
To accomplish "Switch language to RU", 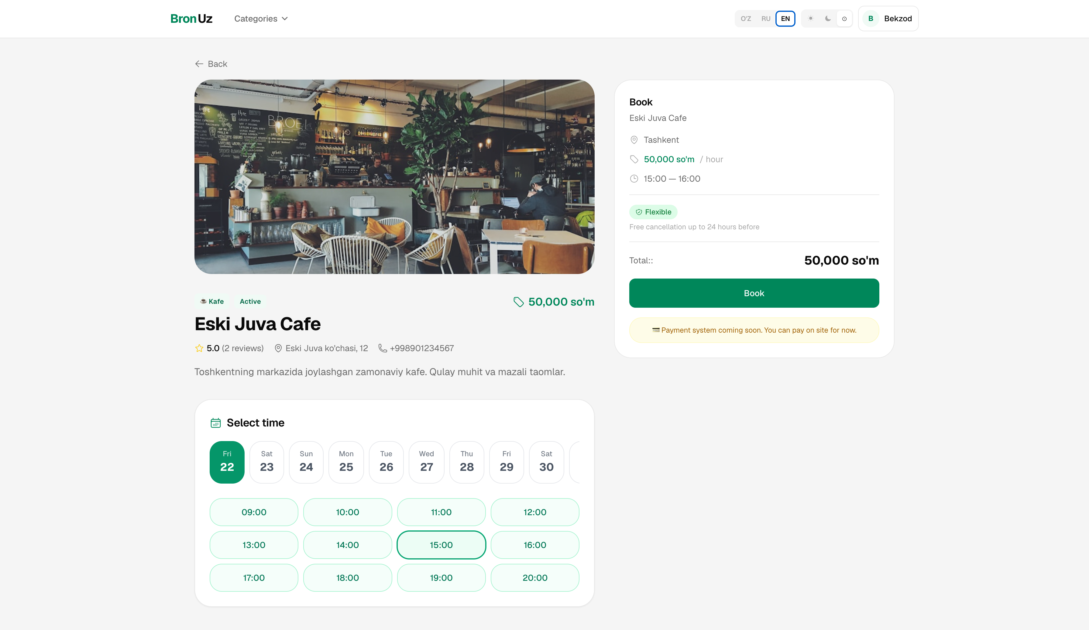I will [766, 19].
